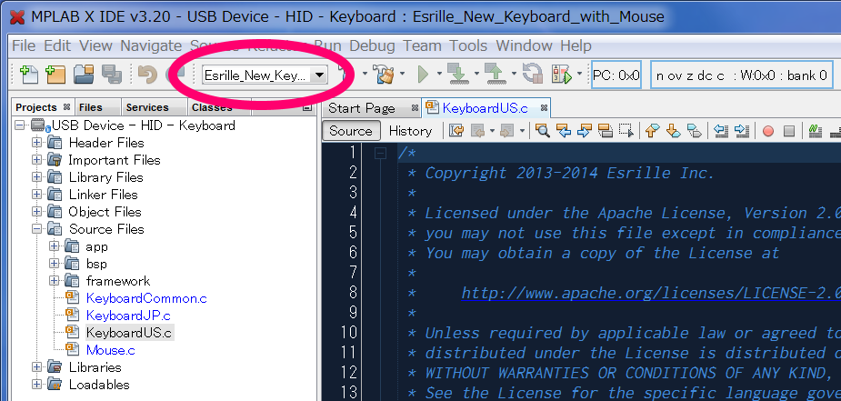Viewport: 841px width, 401px height.
Task: Click the PC: 0x0 status field
Action: click(x=616, y=75)
